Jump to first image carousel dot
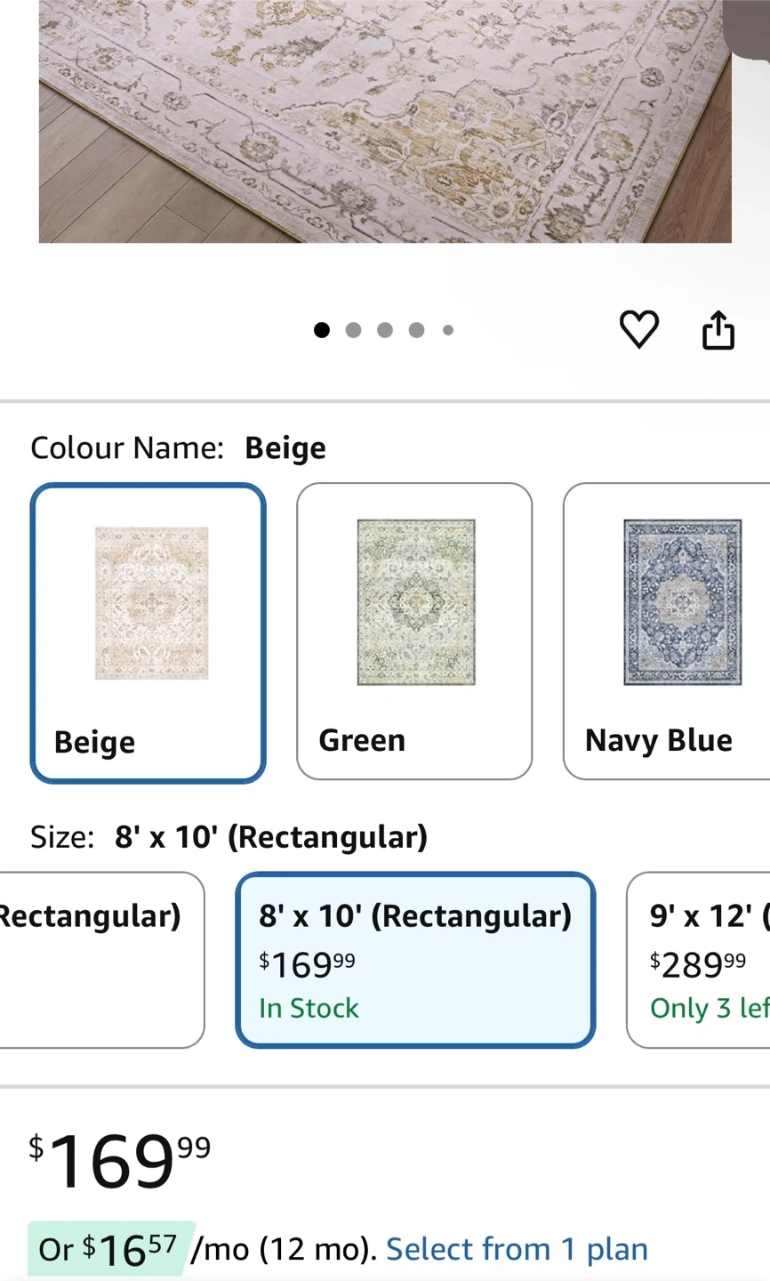Viewport: 770px width, 1281px height. click(x=322, y=330)
